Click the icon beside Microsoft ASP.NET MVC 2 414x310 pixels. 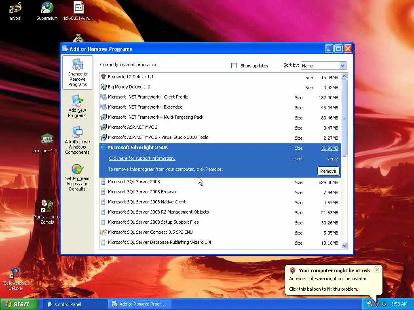tap(103, 127)
